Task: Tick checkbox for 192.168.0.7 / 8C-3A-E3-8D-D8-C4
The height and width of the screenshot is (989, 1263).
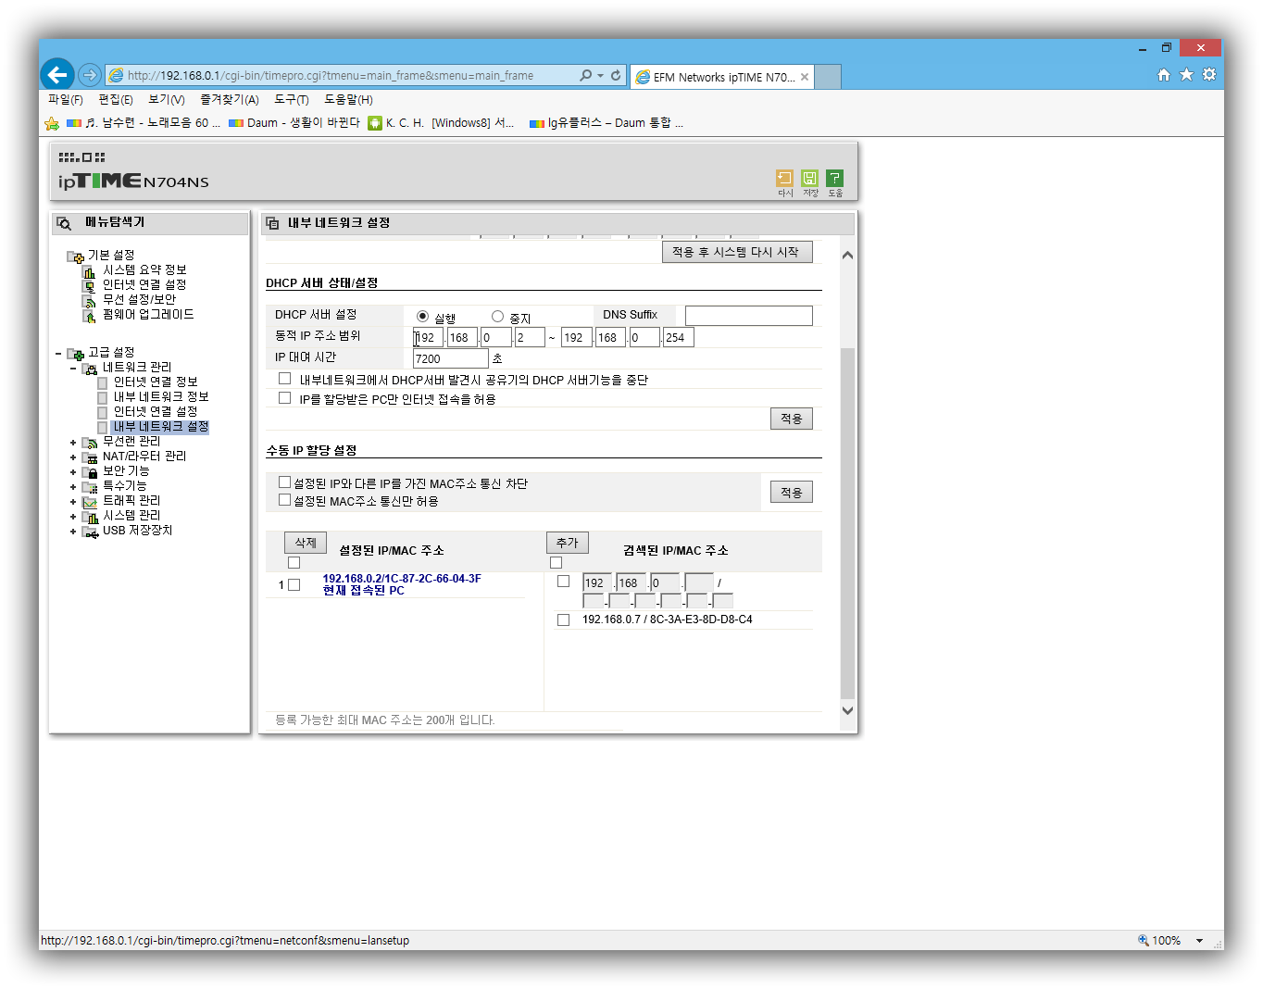Action: 563,620
